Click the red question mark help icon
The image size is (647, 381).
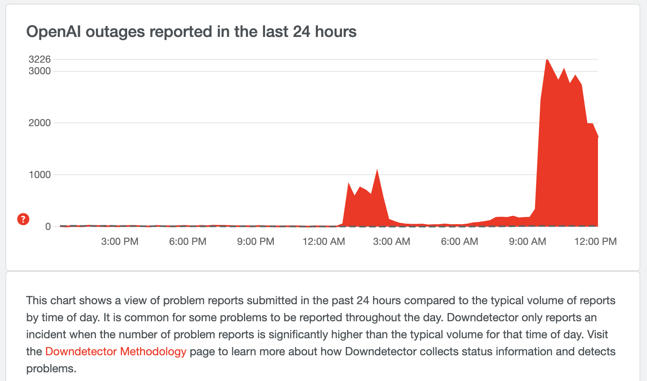[23, 219]
